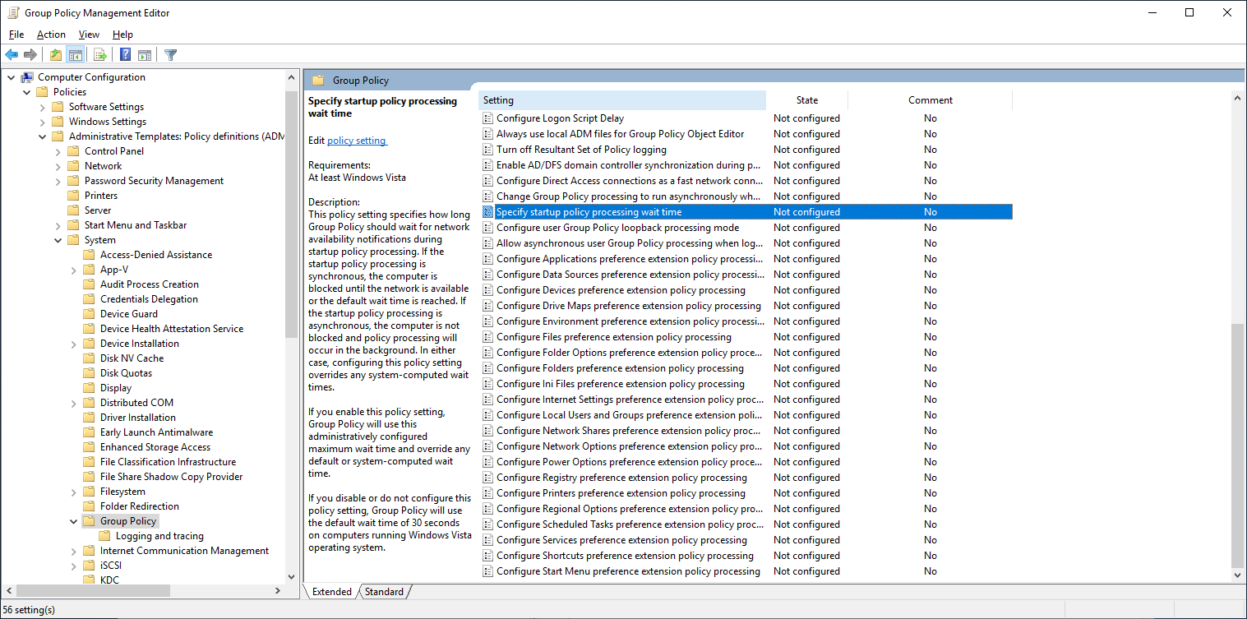Open the File menu
Screen dimensions: 1247x619
coord(16,35)
